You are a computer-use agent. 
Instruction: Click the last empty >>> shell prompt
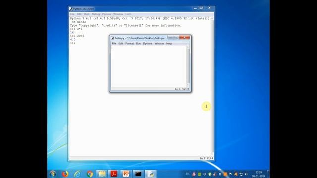point(73,43)
